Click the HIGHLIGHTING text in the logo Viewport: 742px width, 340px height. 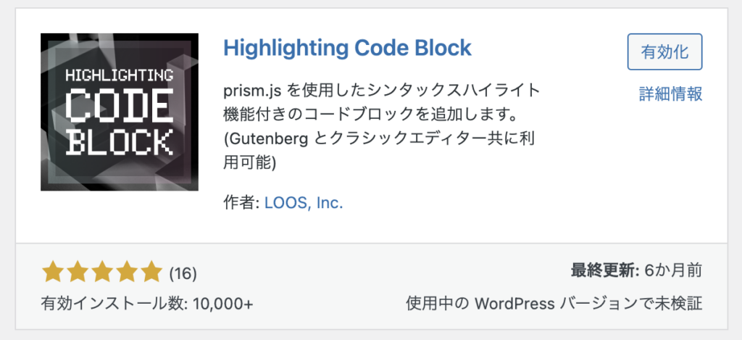click(x=120, y=75)
